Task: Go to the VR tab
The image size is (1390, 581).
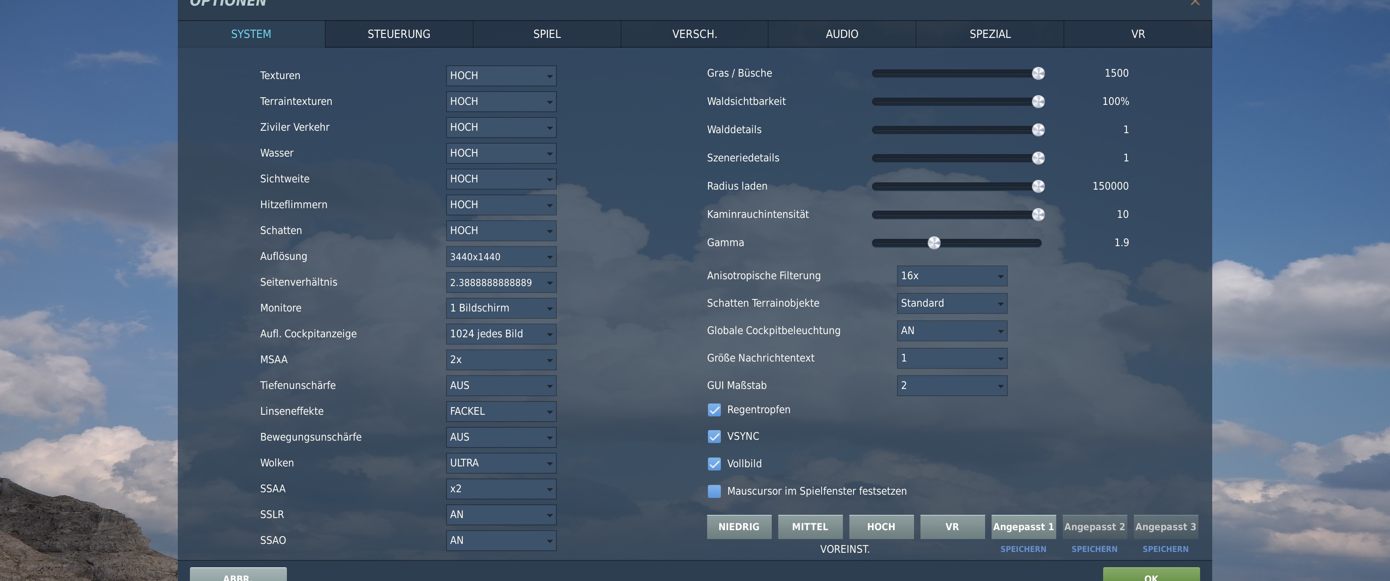Action: pos(1137,34)
